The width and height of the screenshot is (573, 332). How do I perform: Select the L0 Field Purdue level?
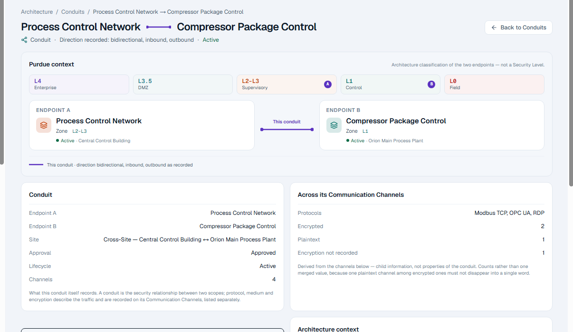point(494,84)
